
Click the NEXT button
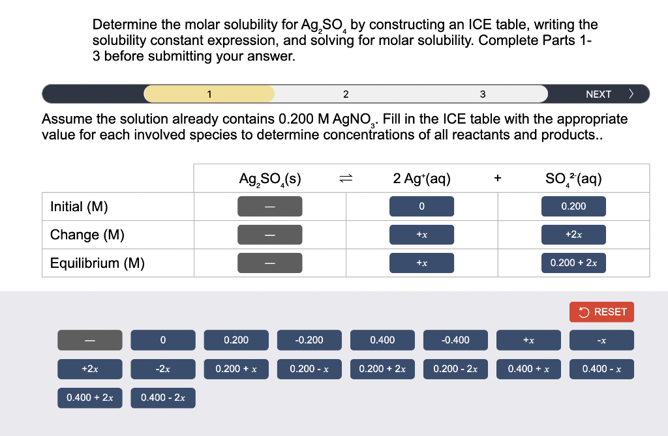[x=598, y=93]
